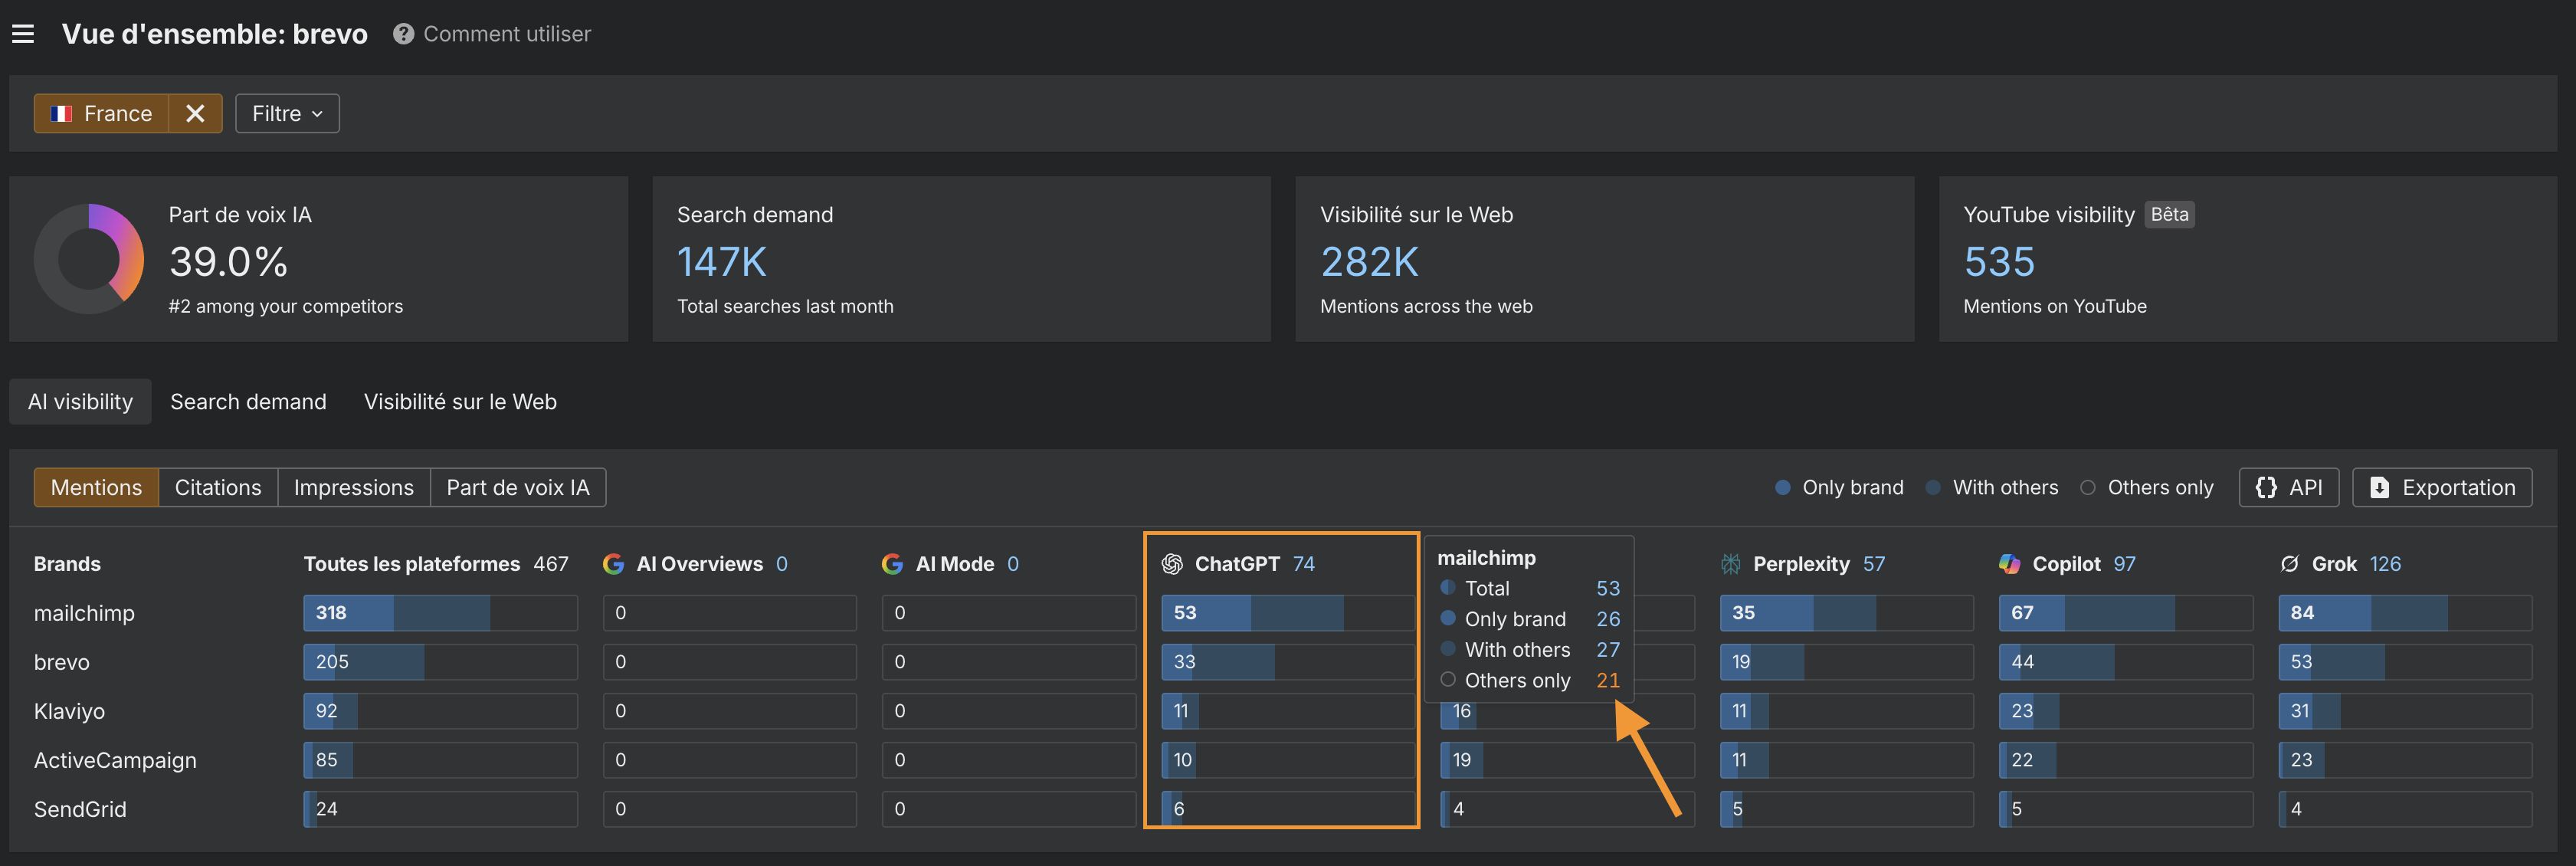Click brevo's 53 Grok bar
This screenshot has height=866, width=2576.
point(2405,662)
